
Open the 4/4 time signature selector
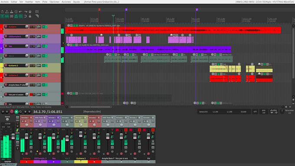tap(255, 112)
